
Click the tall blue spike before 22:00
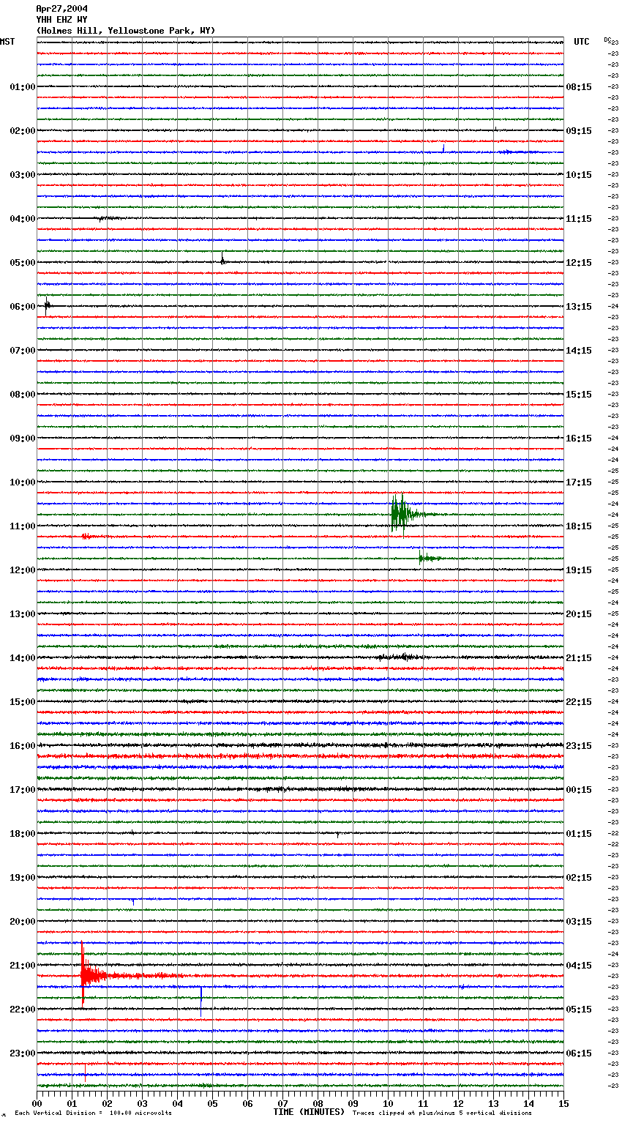[x=201, y=1001]
